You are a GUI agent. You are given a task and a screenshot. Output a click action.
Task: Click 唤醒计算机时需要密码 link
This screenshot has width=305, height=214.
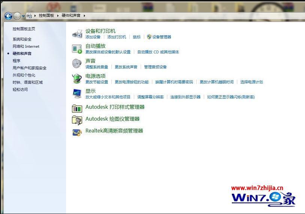(x=174, y=82)
